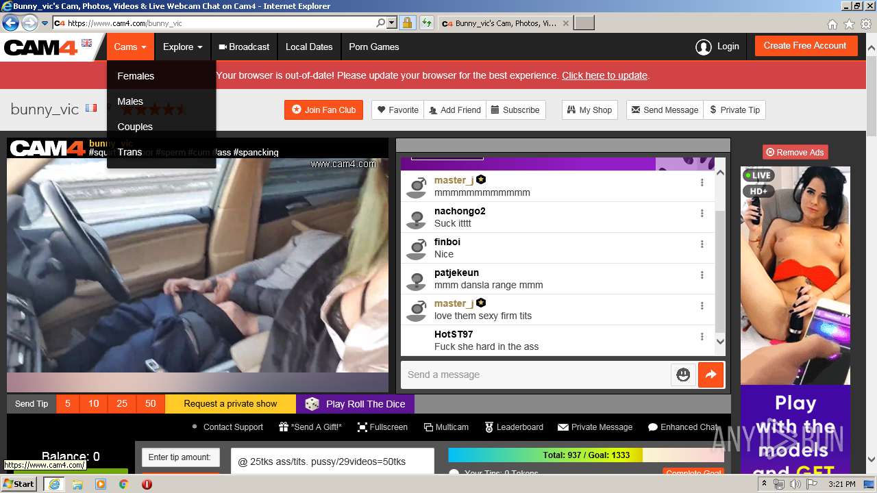Close the Bunny_vic's Cam browser tab
This screenshot has width=877, height=493.
(565, 23)
